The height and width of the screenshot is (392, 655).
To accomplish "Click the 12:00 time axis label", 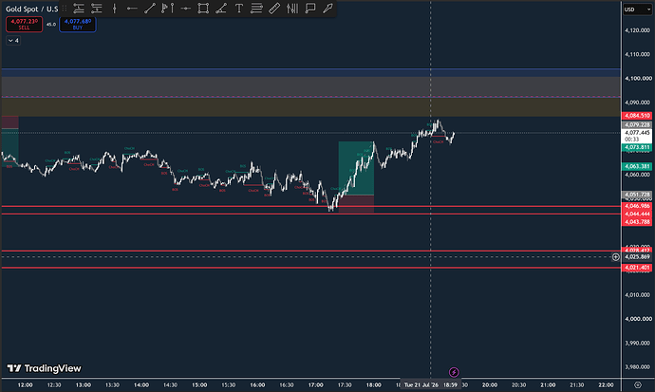I will point(25,385).
